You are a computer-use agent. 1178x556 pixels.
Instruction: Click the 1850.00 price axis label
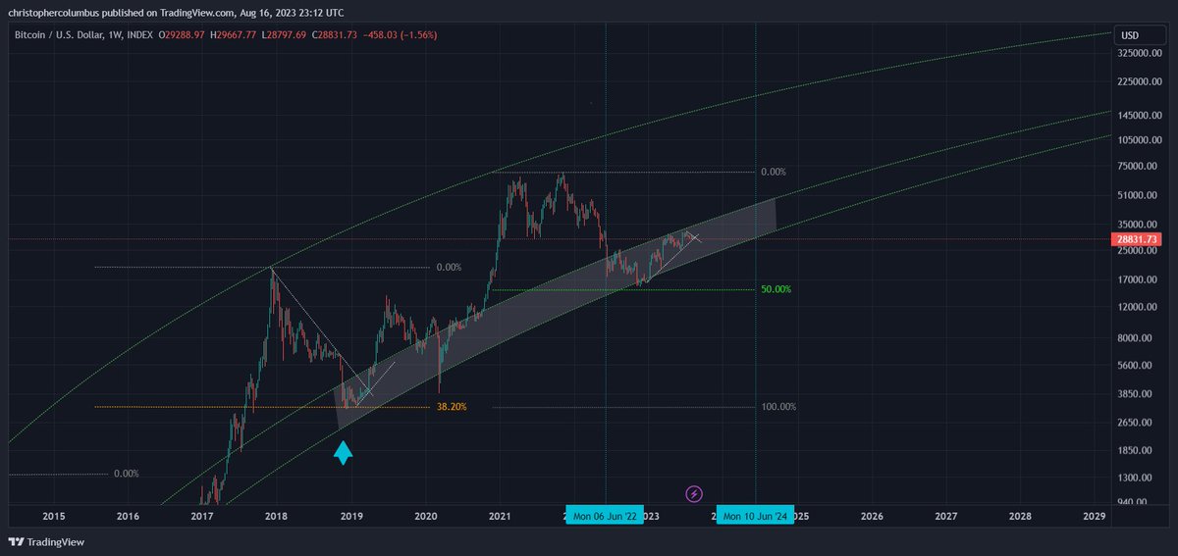[1136, 450]
